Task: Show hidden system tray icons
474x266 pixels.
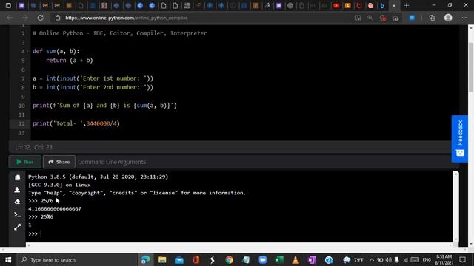Action: (372, 259)
